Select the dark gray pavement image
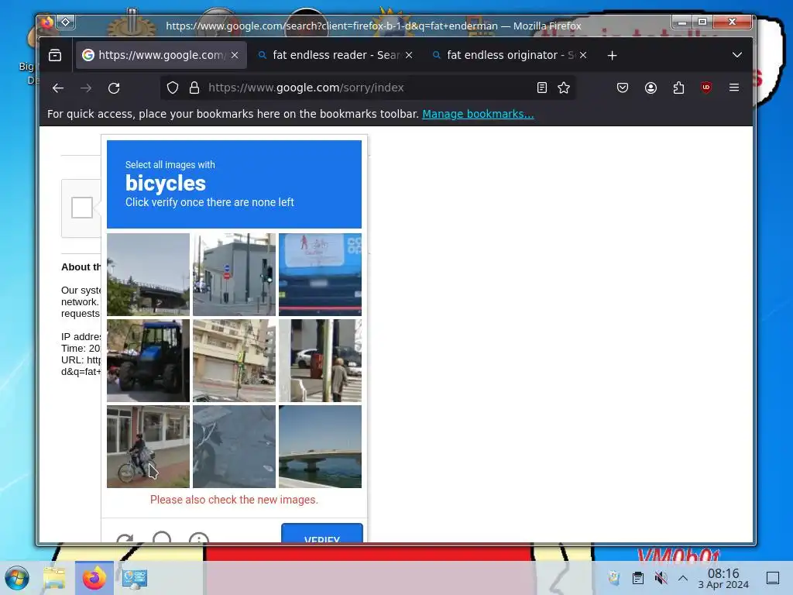 point(234,447)
